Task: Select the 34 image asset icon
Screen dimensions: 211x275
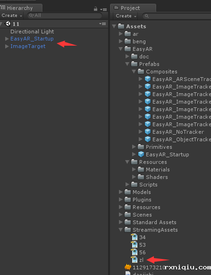Action: (x=135, y=237)
